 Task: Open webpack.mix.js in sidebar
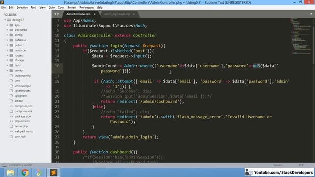pos(24,131)
